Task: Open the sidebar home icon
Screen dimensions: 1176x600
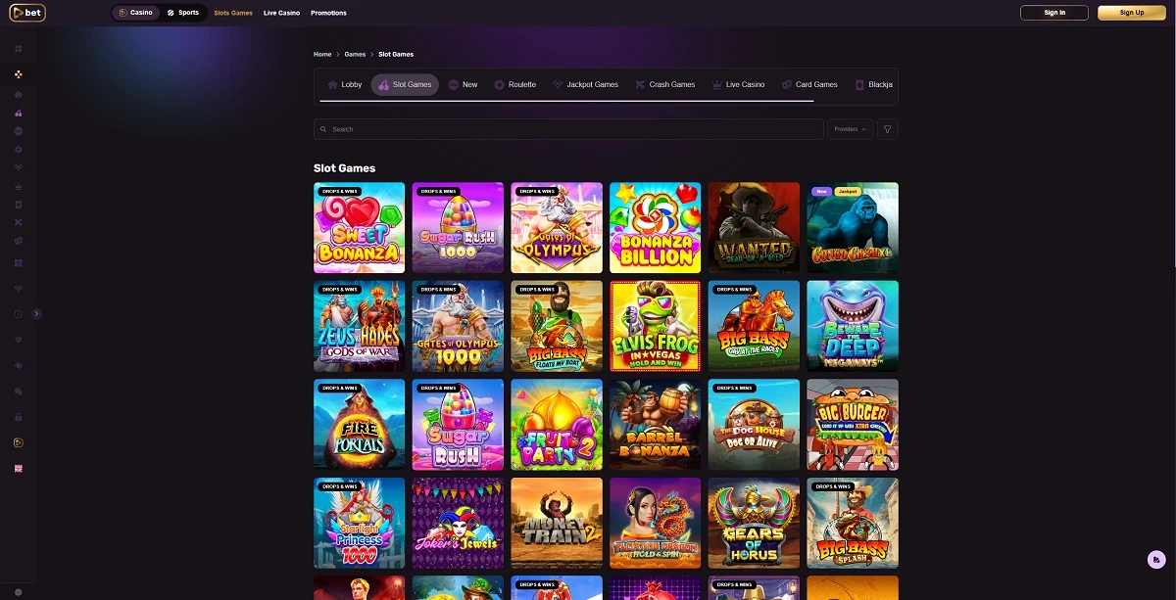Action: pos(19,94)
